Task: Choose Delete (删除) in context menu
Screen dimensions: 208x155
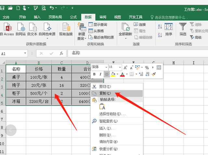Action: [117, 135]
